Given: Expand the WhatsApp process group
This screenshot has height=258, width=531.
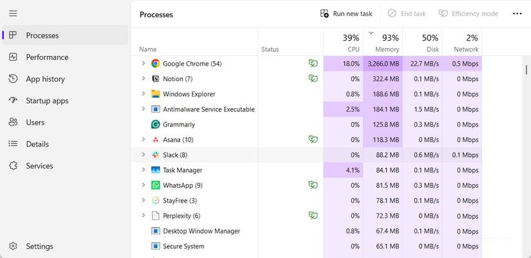Looking at the screenshot, I should (x=144, y=185).
